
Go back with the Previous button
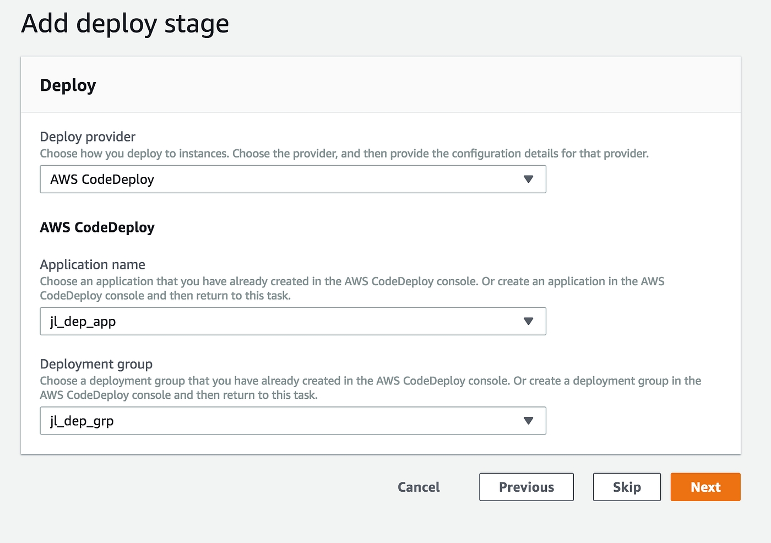point(526,487)
